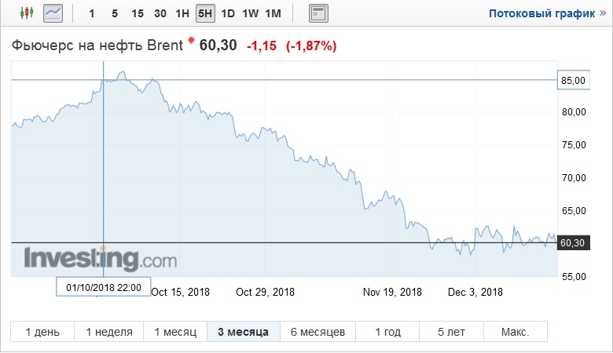Select the area line chart icon
This screenshot has width=613, height=353.
53,13
